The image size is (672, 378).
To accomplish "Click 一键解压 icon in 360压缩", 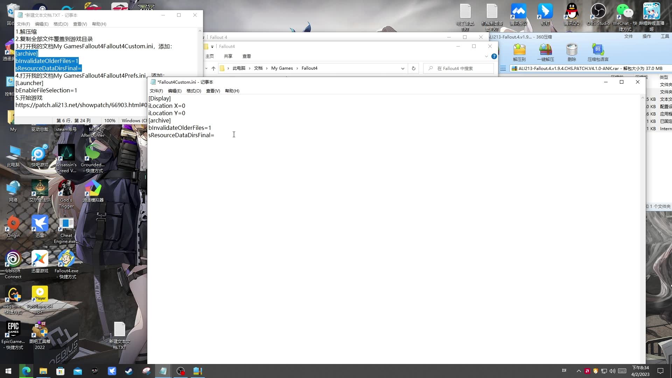I will click(546, 52).
